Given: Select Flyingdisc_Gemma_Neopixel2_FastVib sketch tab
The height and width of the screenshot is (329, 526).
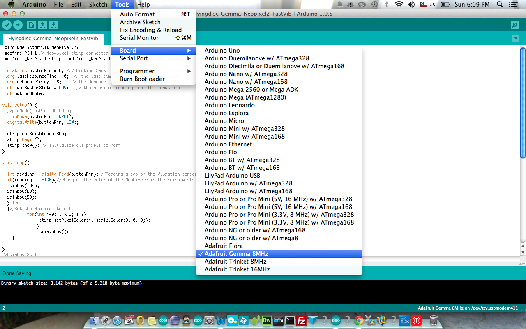Looking at the screenshot, I should pyautogui.click(x=53, y=39).
